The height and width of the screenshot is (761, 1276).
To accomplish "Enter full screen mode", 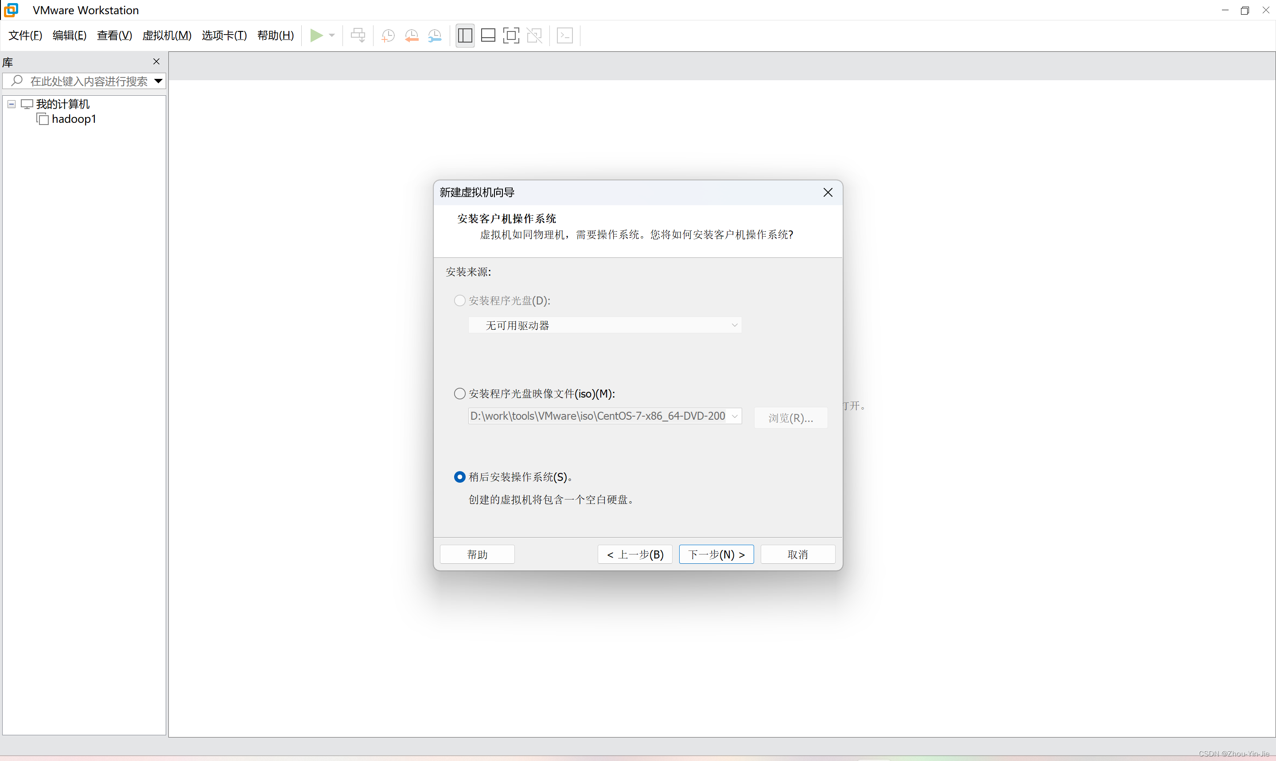I will 511,35.
